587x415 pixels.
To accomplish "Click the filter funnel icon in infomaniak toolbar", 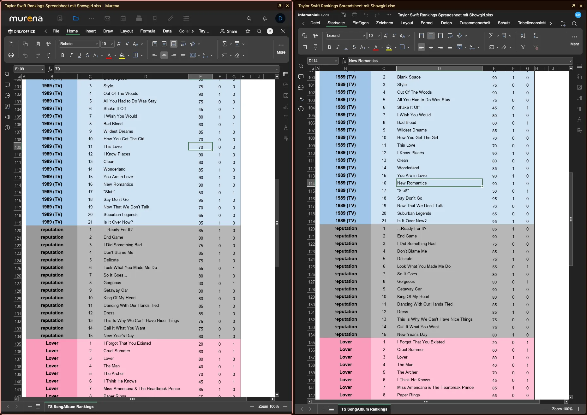I will [x=523, y=47].
